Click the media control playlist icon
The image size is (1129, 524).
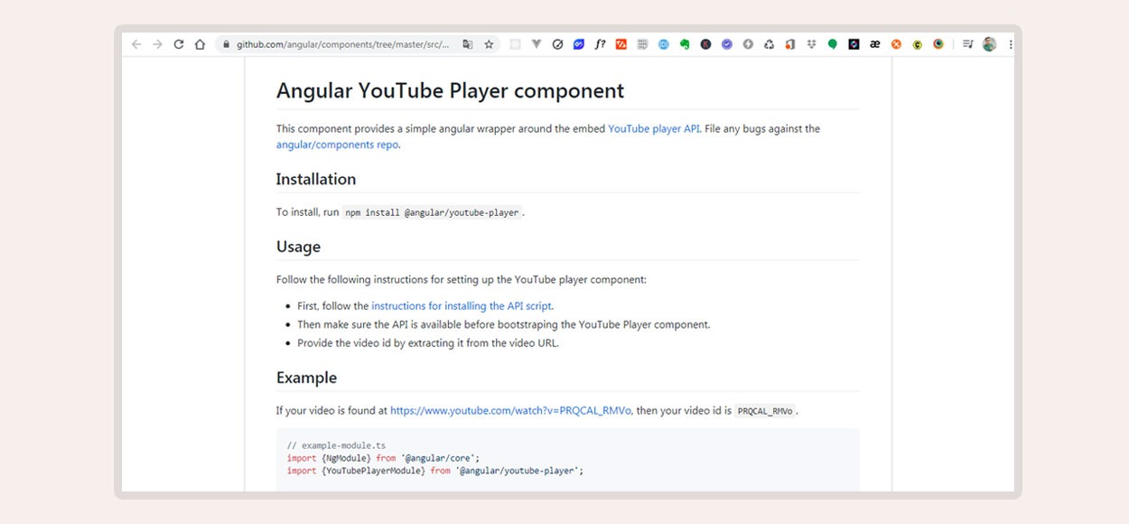coord(967,43)
